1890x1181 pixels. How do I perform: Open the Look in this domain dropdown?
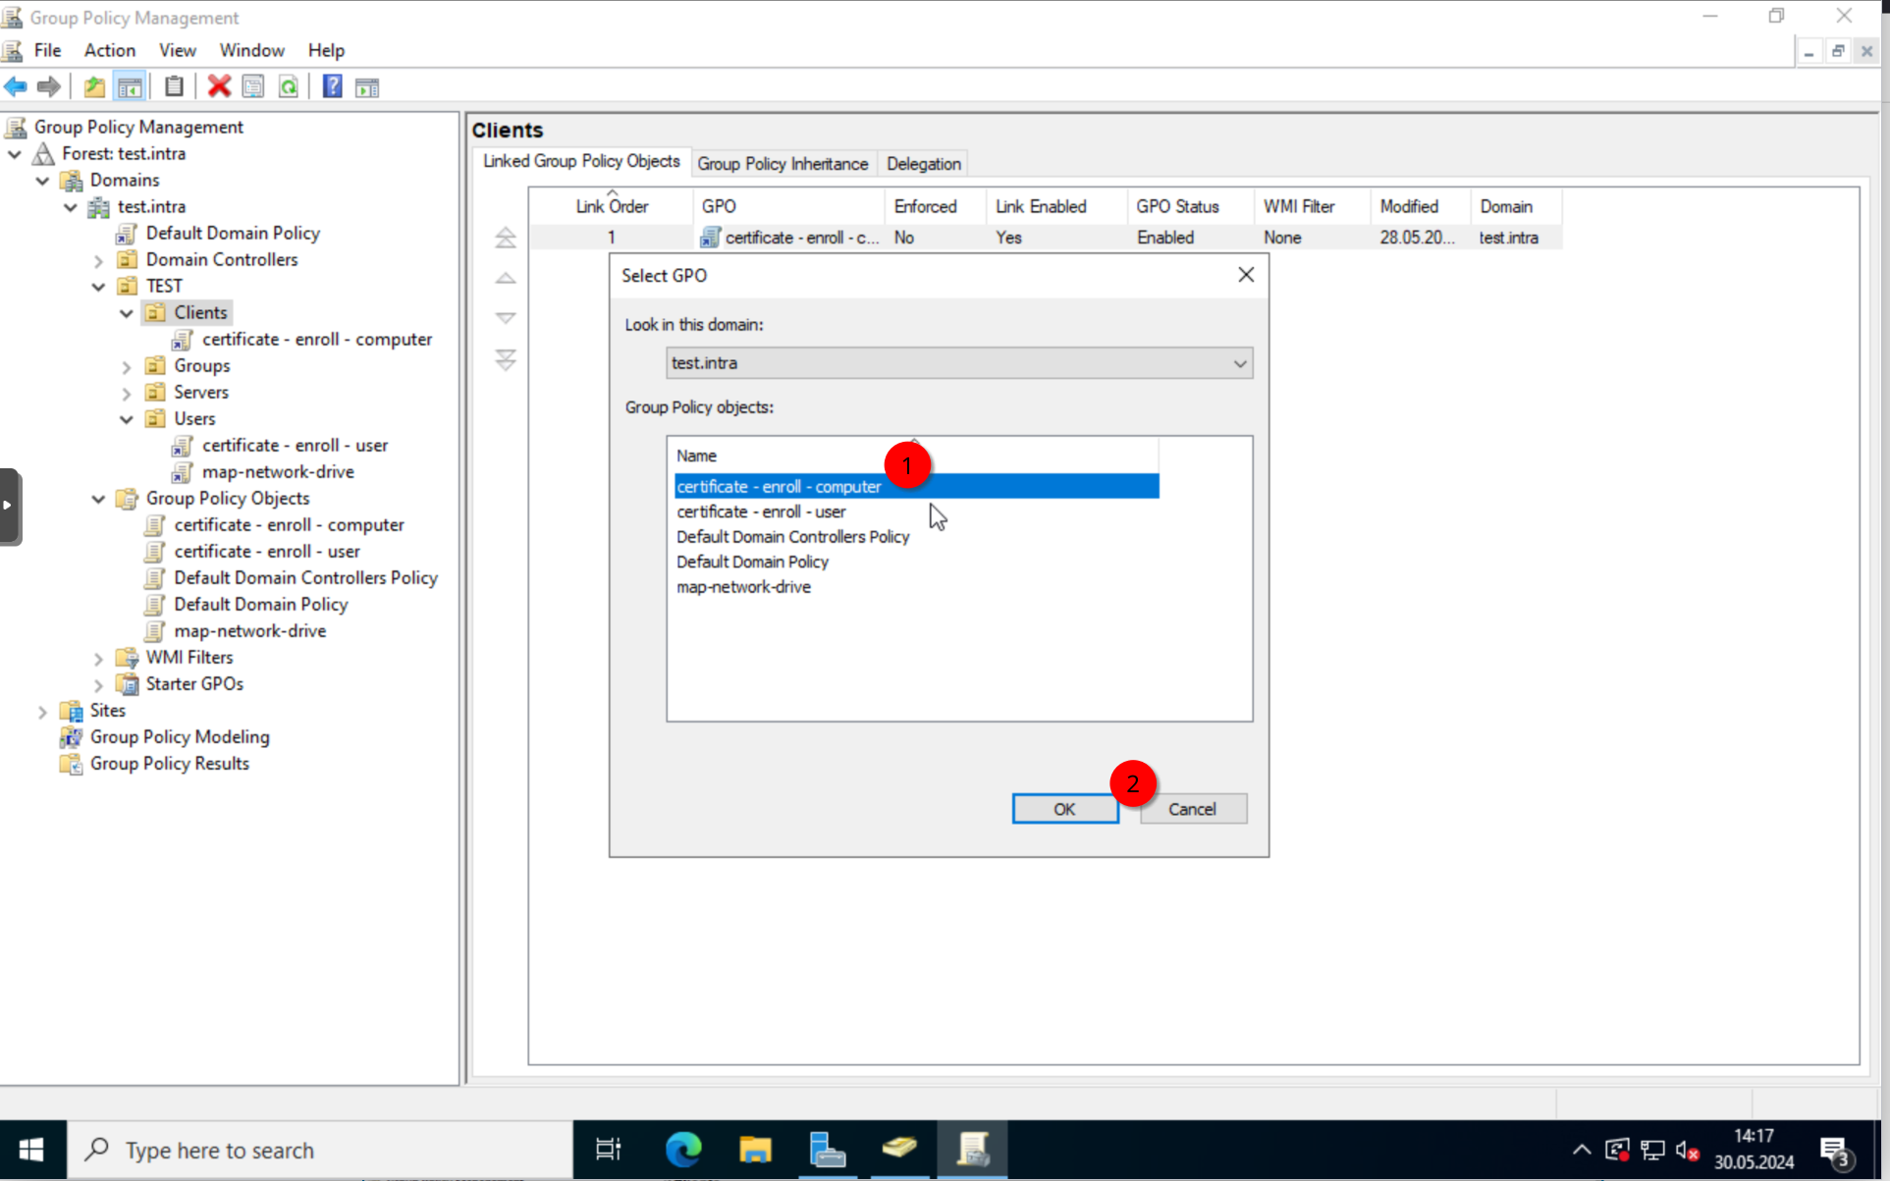[x=959, y=363]
